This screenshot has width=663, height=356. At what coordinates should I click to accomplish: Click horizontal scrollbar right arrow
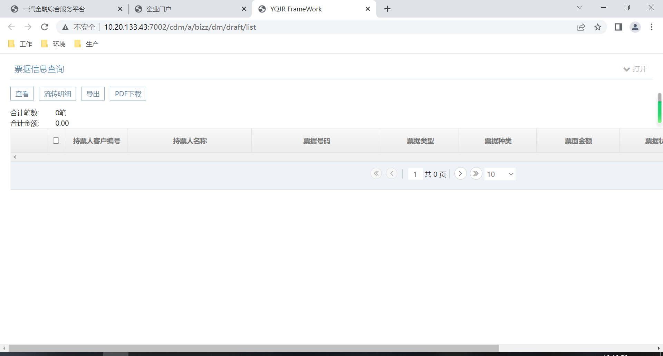point(659,348)
